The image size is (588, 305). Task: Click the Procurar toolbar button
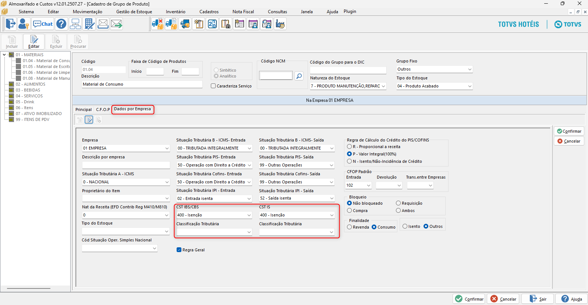coord(78,42)
